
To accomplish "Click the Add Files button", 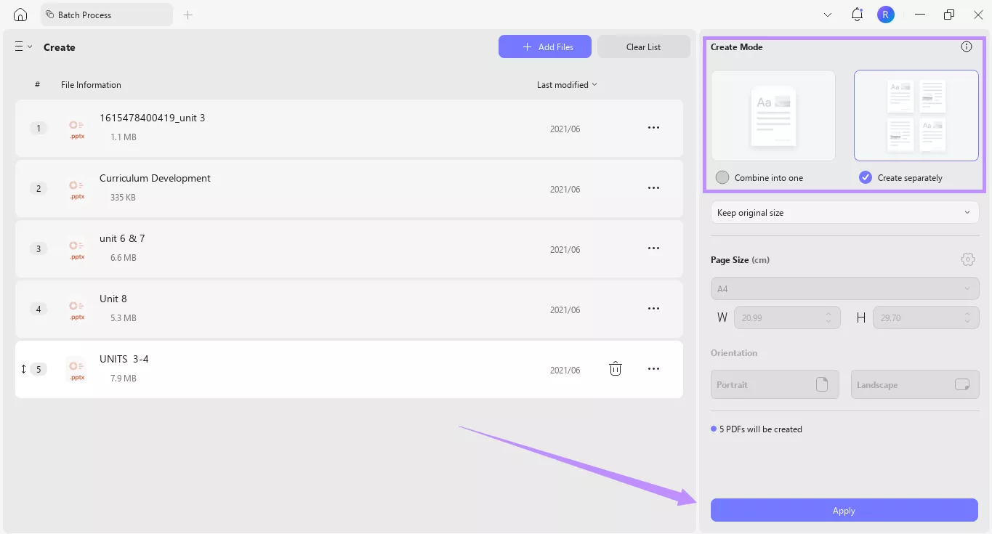I will (544, 46).
